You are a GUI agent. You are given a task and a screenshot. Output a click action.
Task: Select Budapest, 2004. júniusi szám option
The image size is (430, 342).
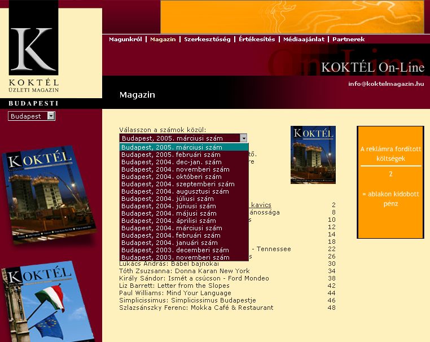coord(184,206)
